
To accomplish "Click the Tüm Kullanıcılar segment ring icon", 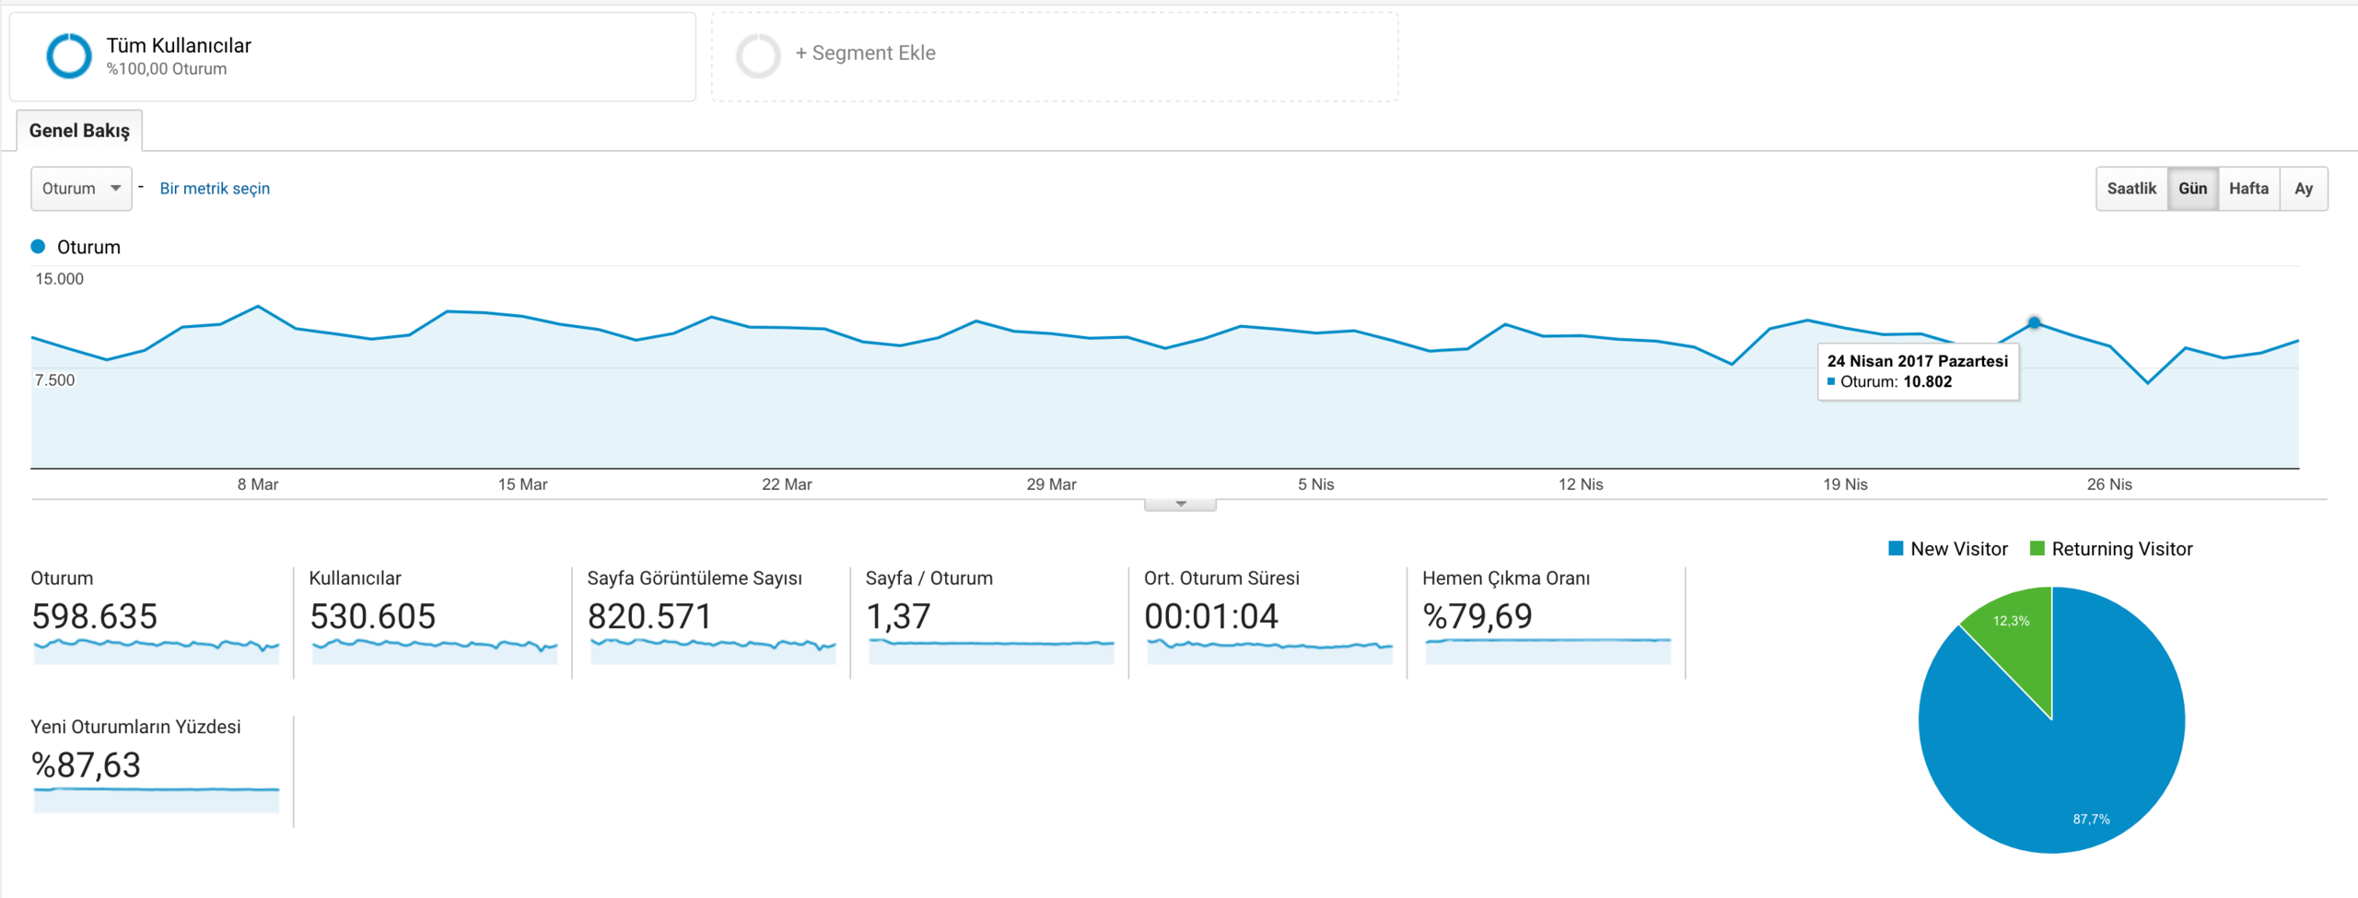I will coord(69,56).
